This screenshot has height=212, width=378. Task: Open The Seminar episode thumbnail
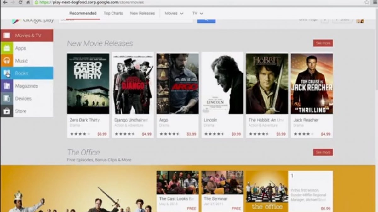[222, 182]
